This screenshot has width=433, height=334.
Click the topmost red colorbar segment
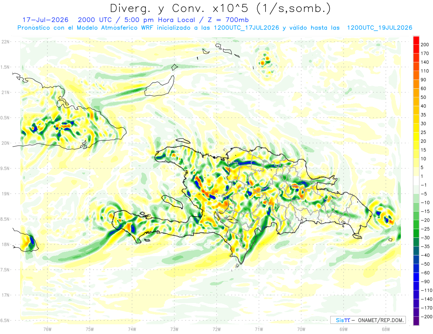pyautogui.click(x=416, y=41)
